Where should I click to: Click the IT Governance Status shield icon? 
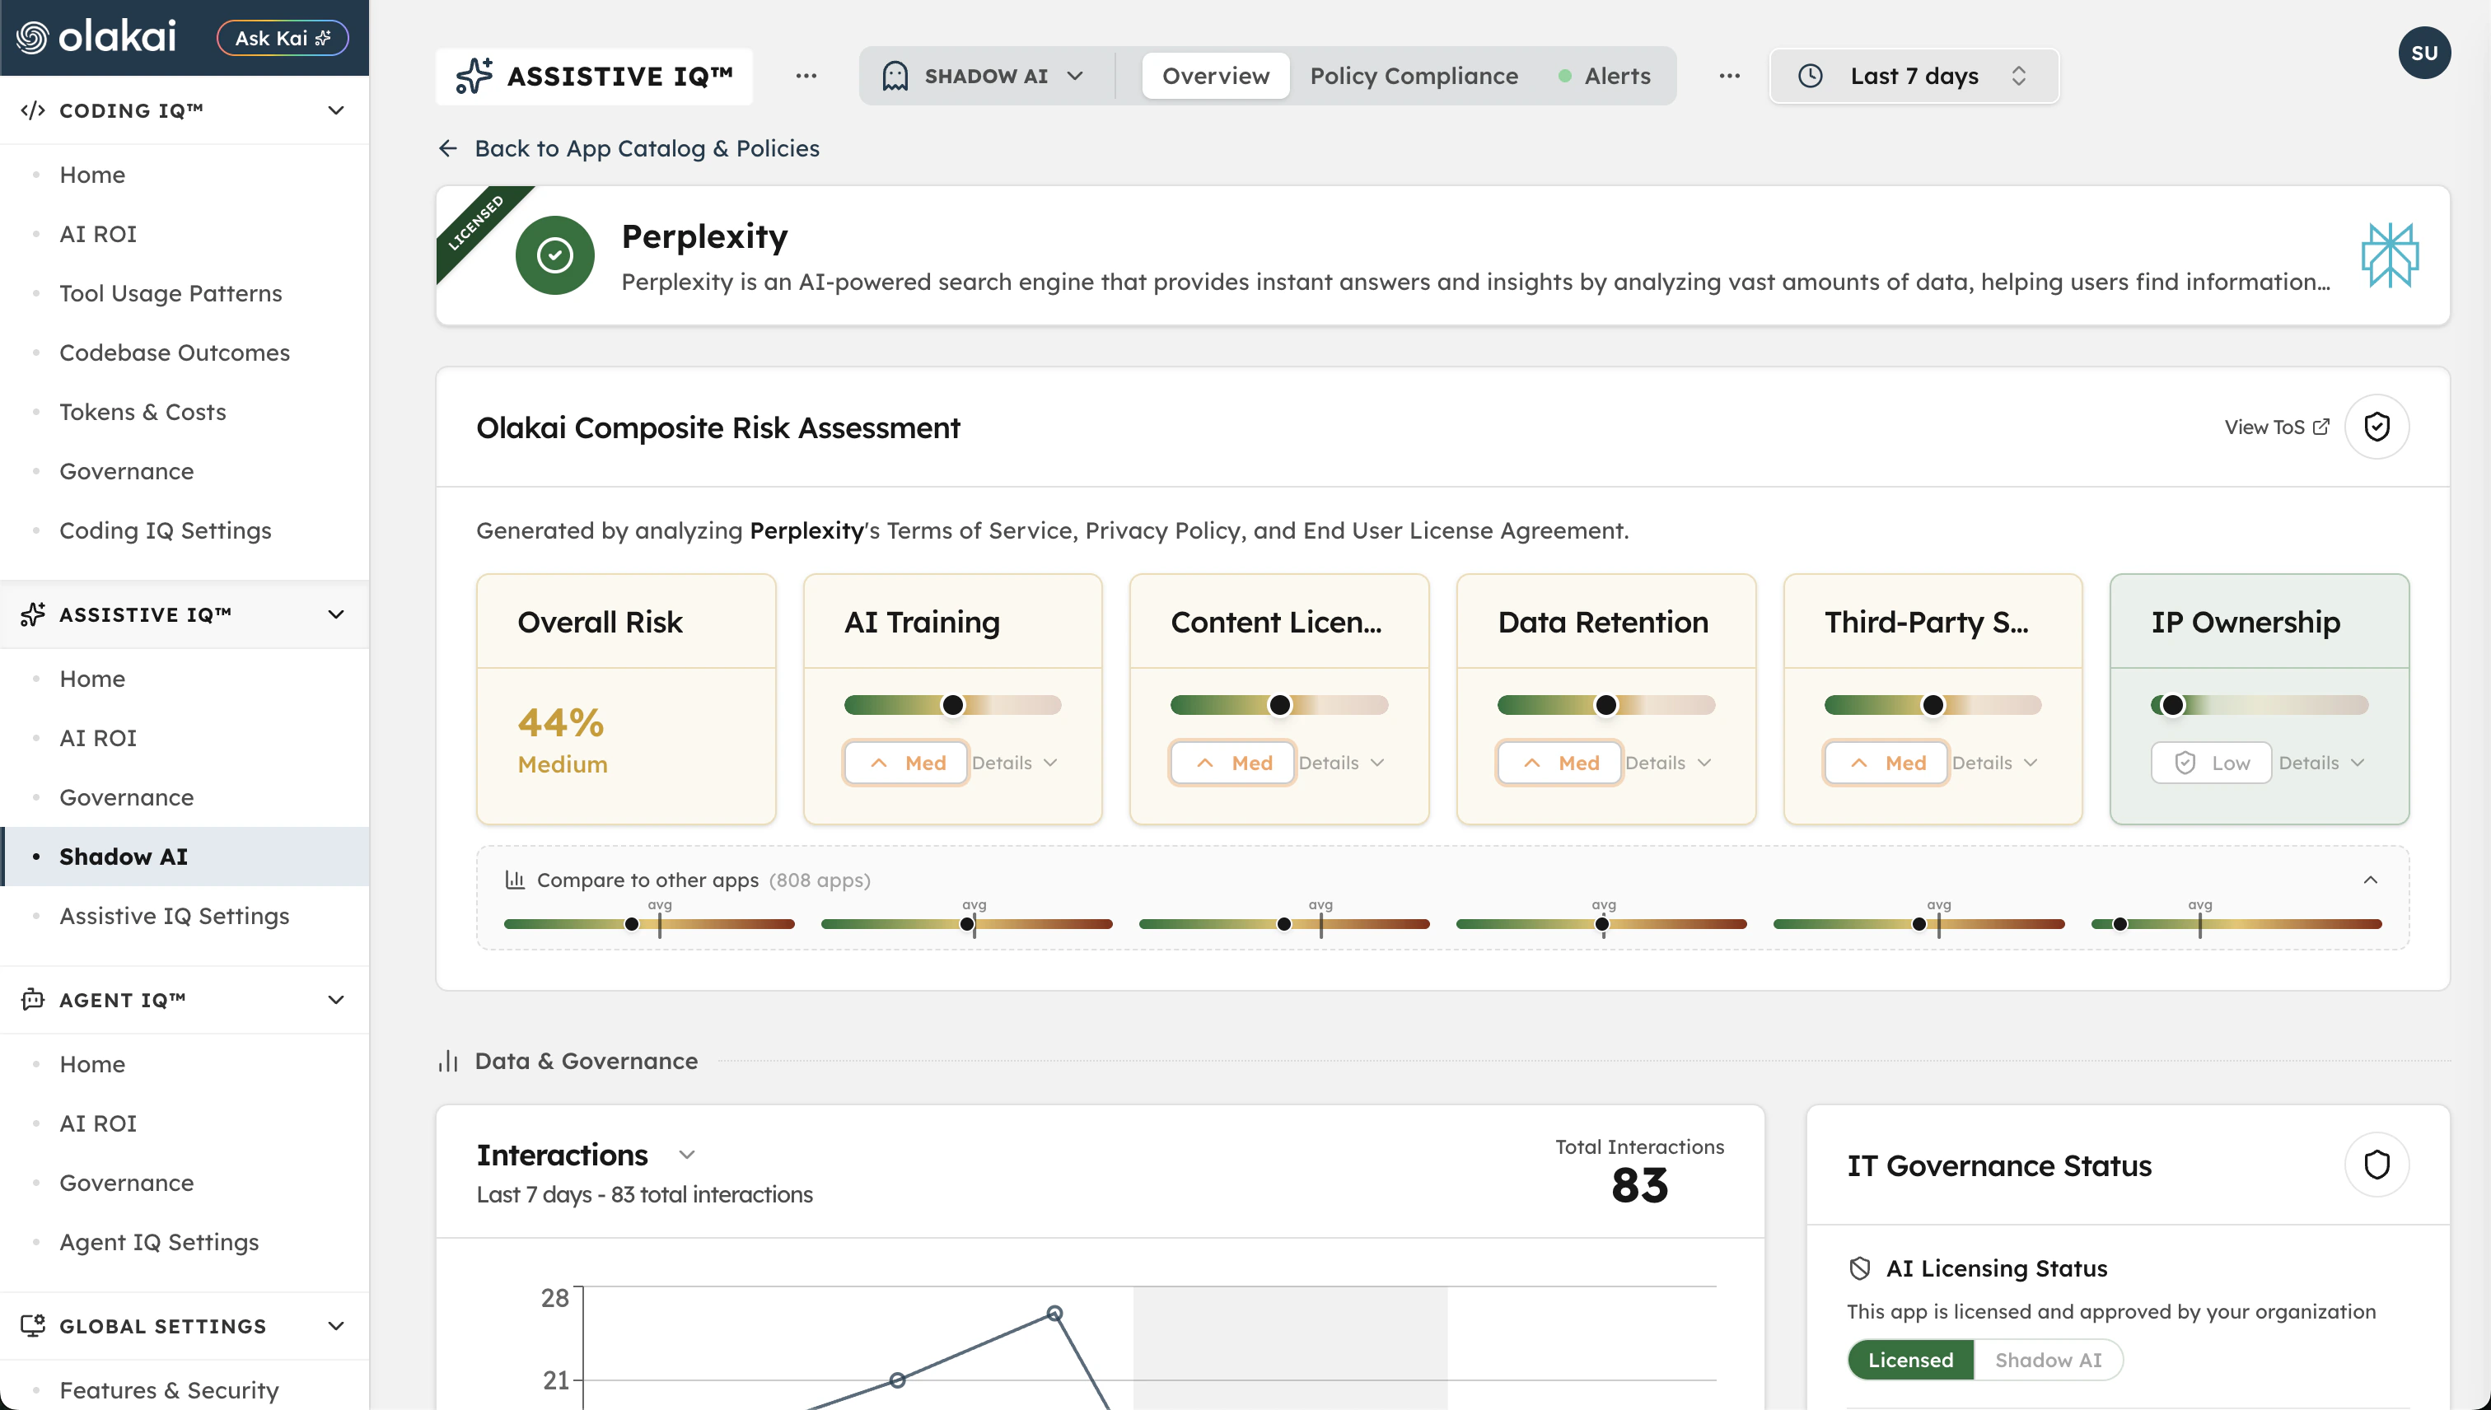click(x=2376, y=1164)
